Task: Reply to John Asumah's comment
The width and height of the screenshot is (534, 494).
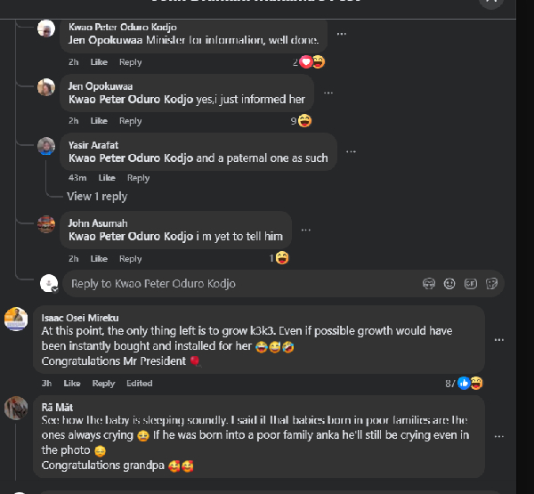Action: 130,259
